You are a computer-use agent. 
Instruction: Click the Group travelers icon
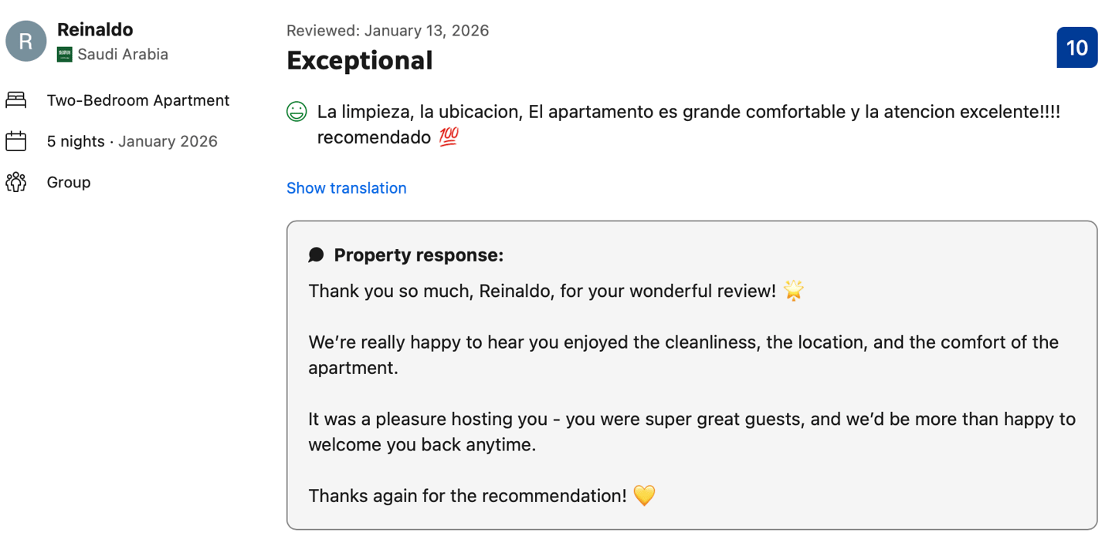click(16, 182)
